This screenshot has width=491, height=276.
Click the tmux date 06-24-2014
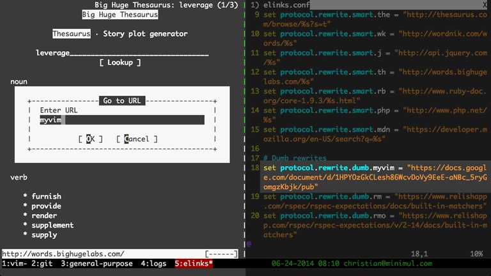tap(293, 263)
